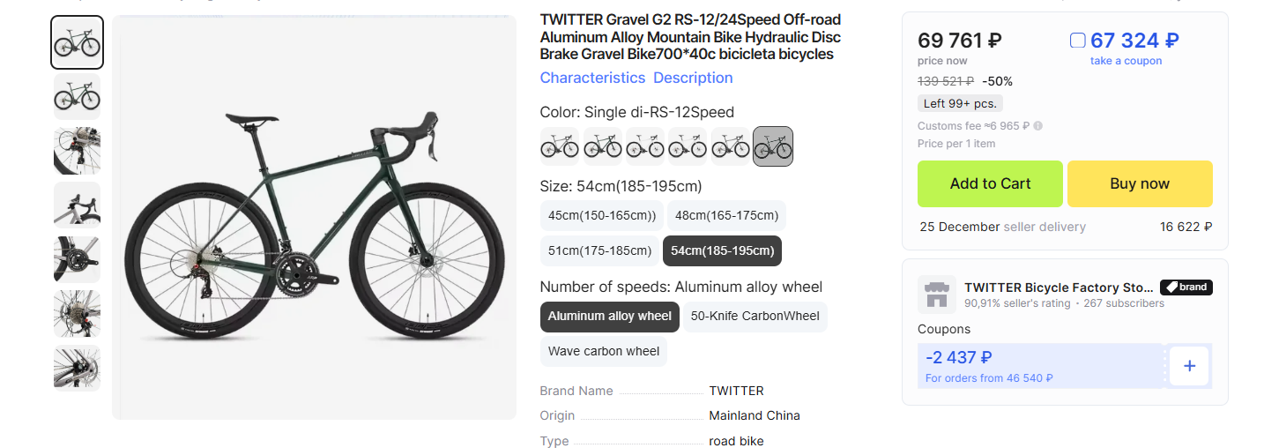Open the Characteristics tab link
Screen dimensions: 1264x448
coord(592,78)
